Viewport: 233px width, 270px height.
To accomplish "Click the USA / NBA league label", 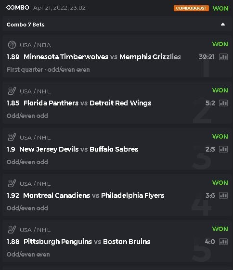I will [x=35, y=45].
